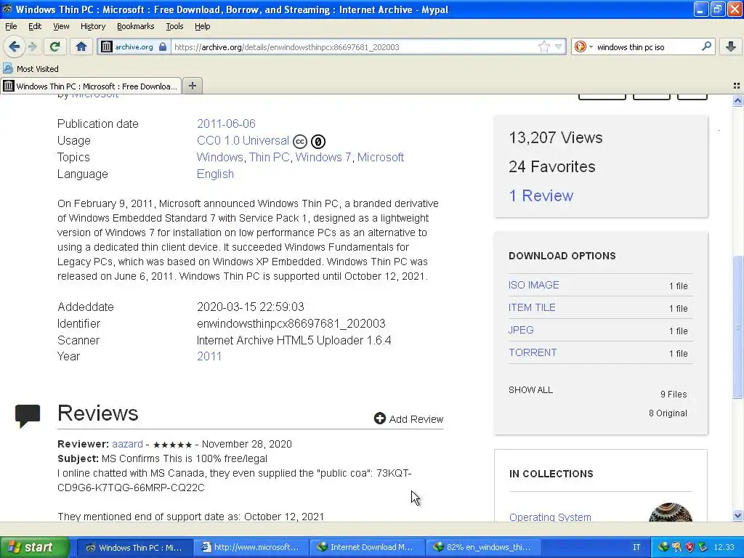Click the search box with windows thin pc iso
This screenshot has width=744, height=558.
click(x=646, y=47)
